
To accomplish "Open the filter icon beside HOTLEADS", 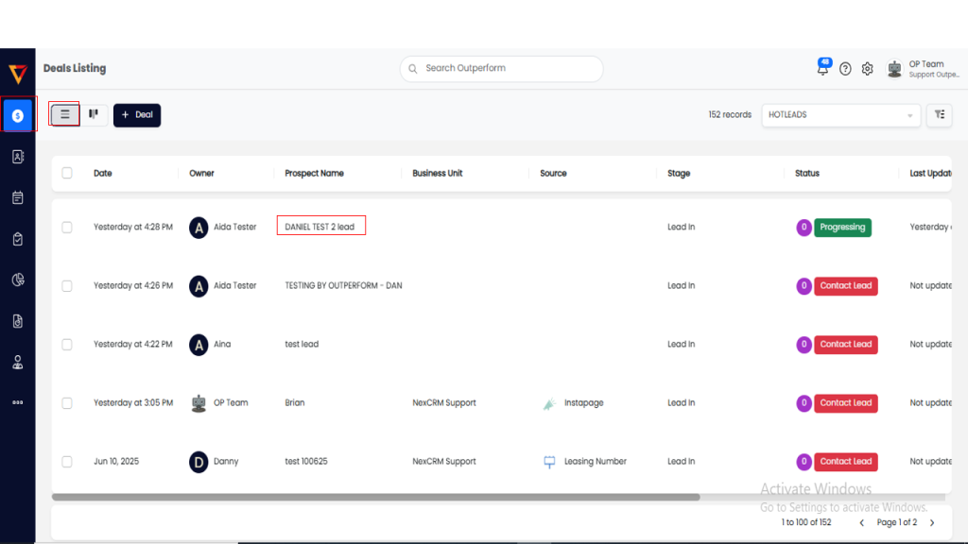I will click(x=939, y=114).
